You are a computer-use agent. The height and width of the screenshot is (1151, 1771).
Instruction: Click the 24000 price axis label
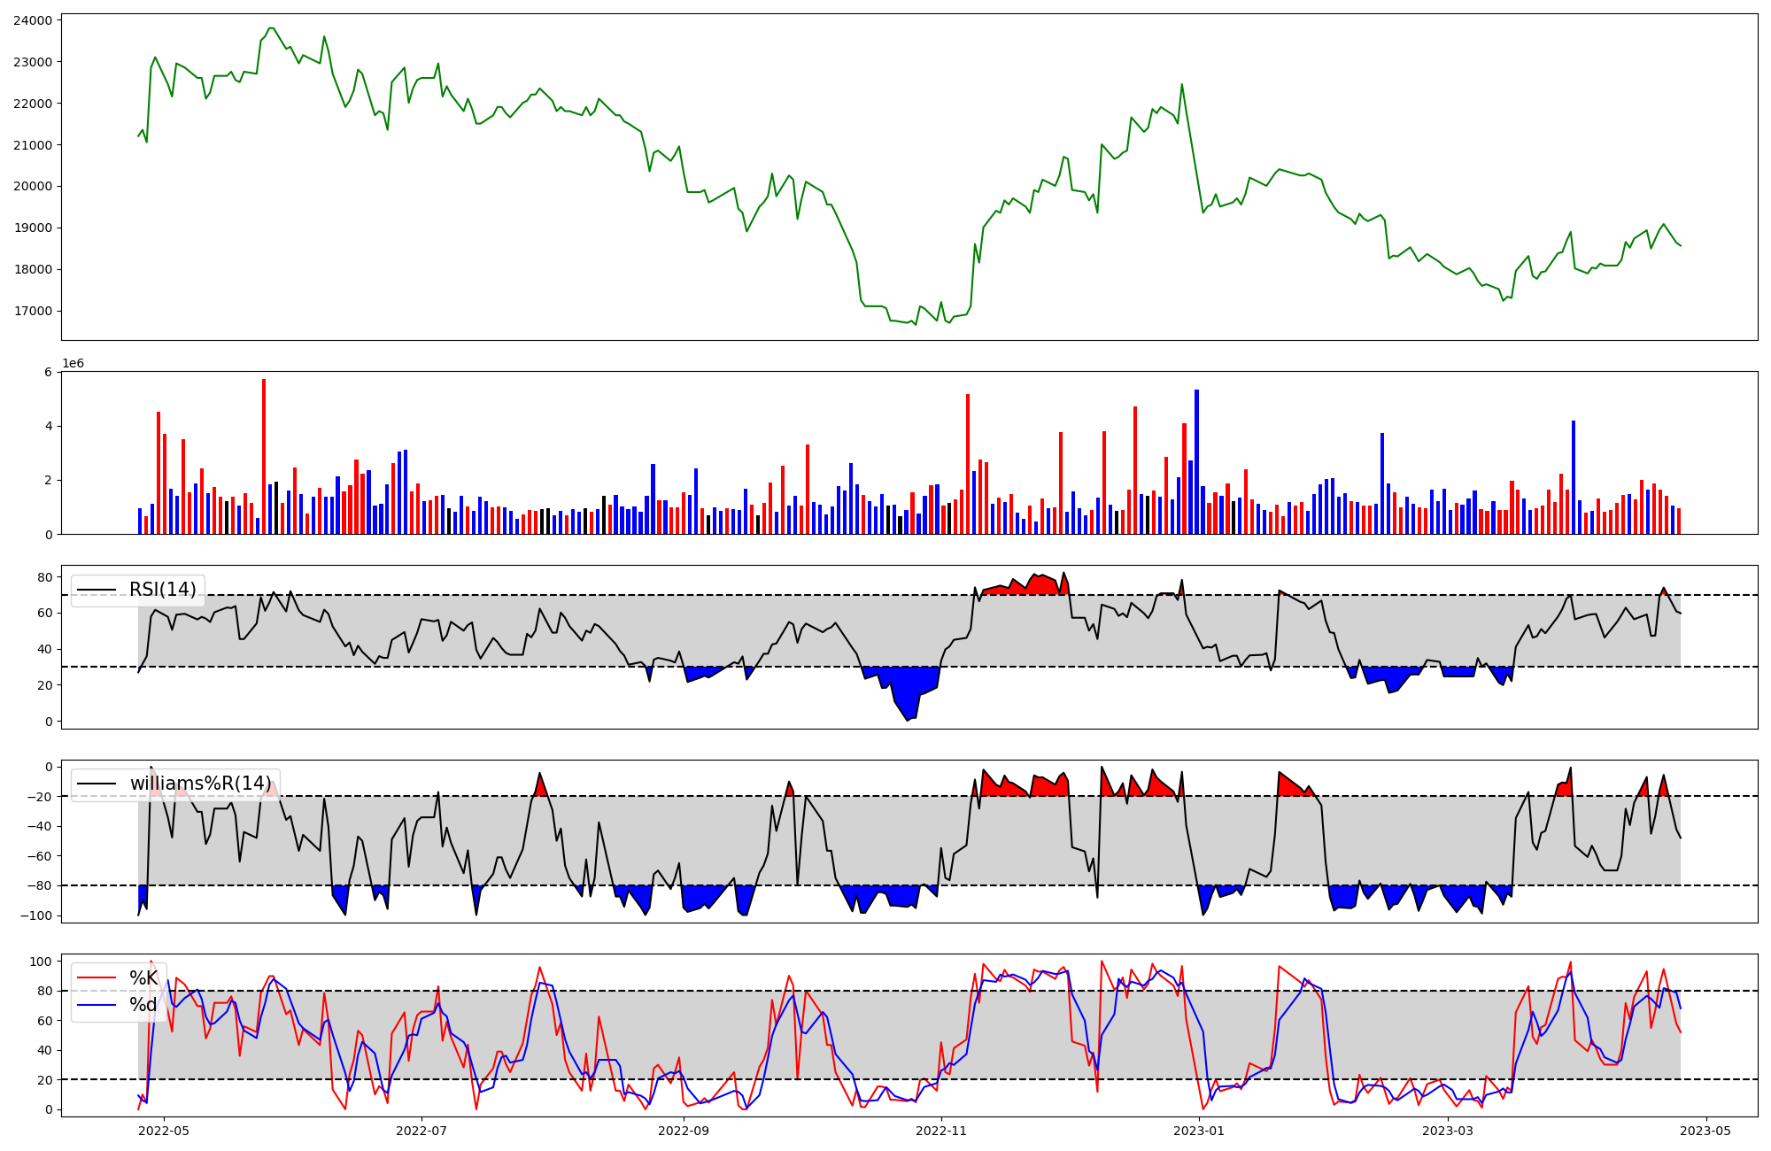coord(33,20)
